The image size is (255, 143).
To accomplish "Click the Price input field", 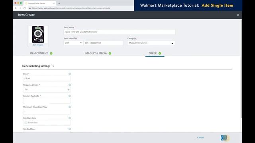I will coord(47,79).
